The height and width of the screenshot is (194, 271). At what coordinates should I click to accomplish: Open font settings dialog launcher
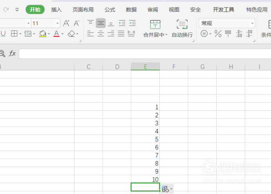tap(80, 41)
